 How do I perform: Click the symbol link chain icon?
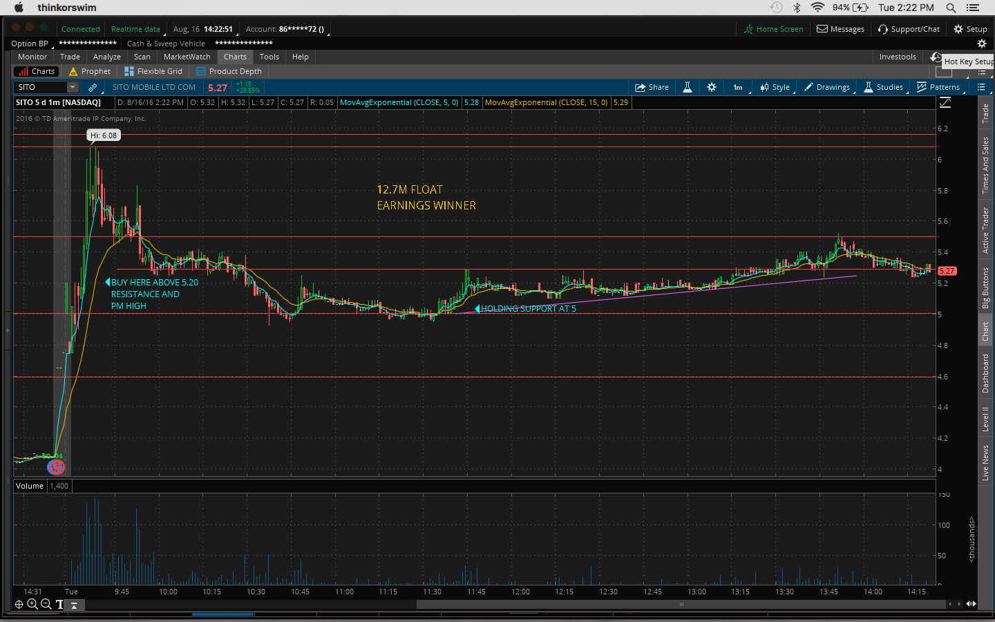point(93,87)
